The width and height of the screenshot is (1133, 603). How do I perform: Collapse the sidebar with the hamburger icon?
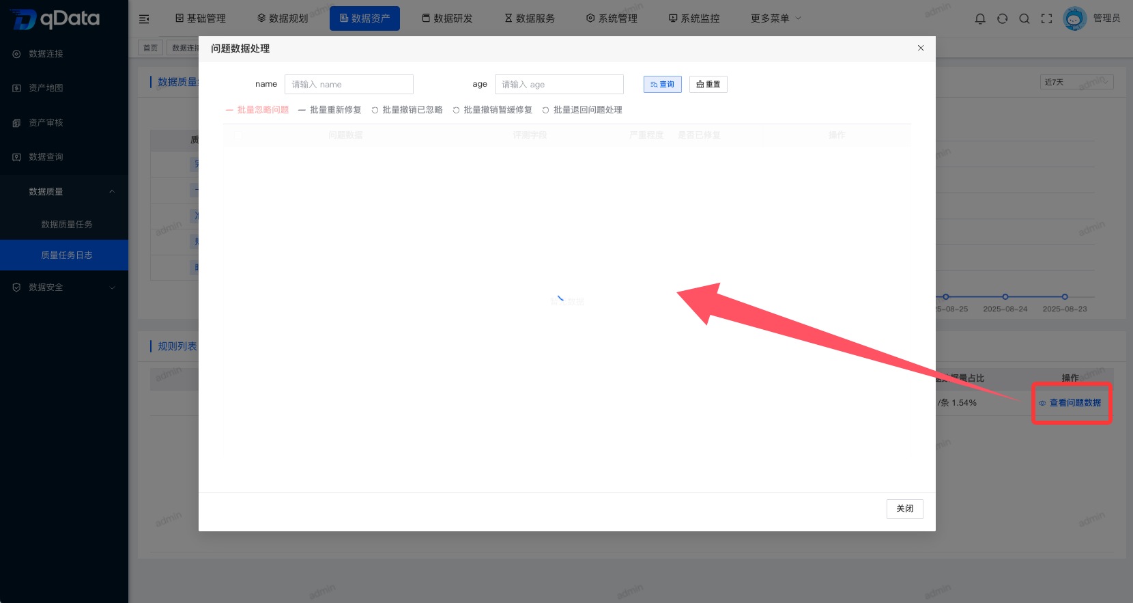[144, 19]
